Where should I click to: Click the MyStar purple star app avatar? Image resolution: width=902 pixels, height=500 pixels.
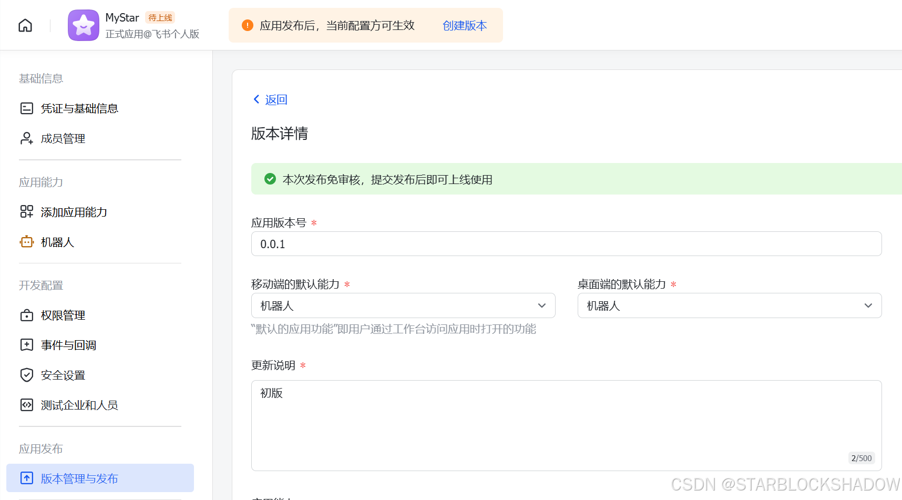pyautogui.click(x=83, y=25)
